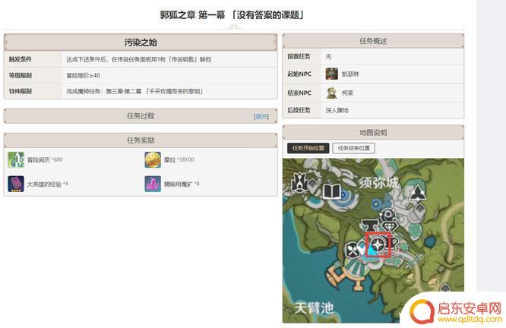The width and height of the screenshot is (506, 328).
Task: Open the 凯瑟琳 NPC name link
Action: [x=350, y=74]
